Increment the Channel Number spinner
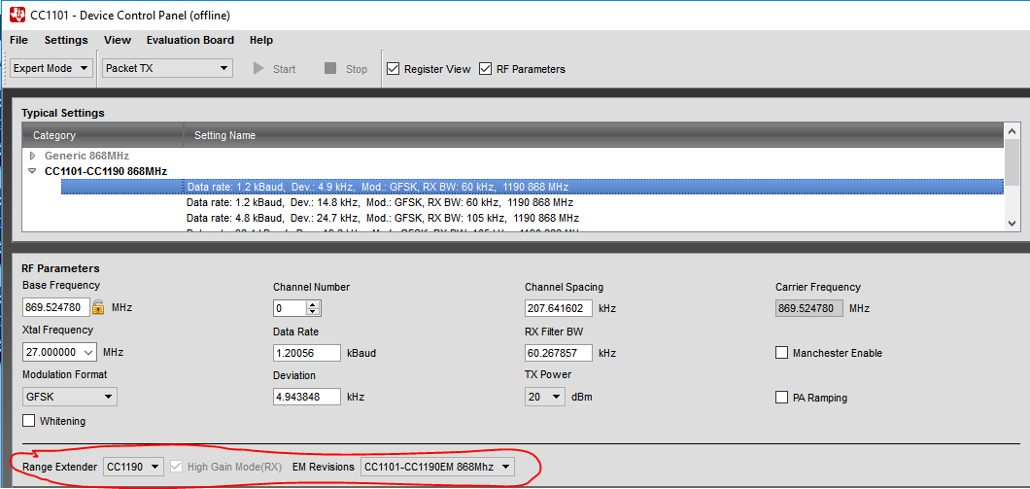The image size is (1030, 489). point(313,304)
